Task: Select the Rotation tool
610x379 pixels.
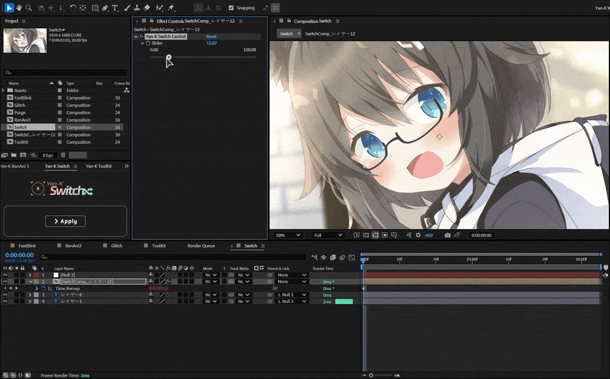Action: pyautogui.click(x=73, y=7)
